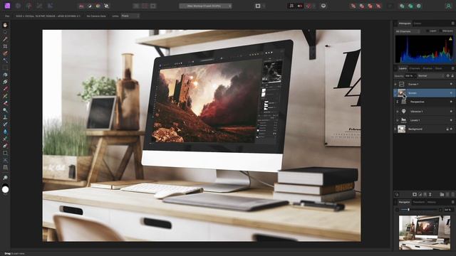Screen dimensions: 456x256
Task: Open the Navigator panel options menu
Action: (x=453, y=202)
